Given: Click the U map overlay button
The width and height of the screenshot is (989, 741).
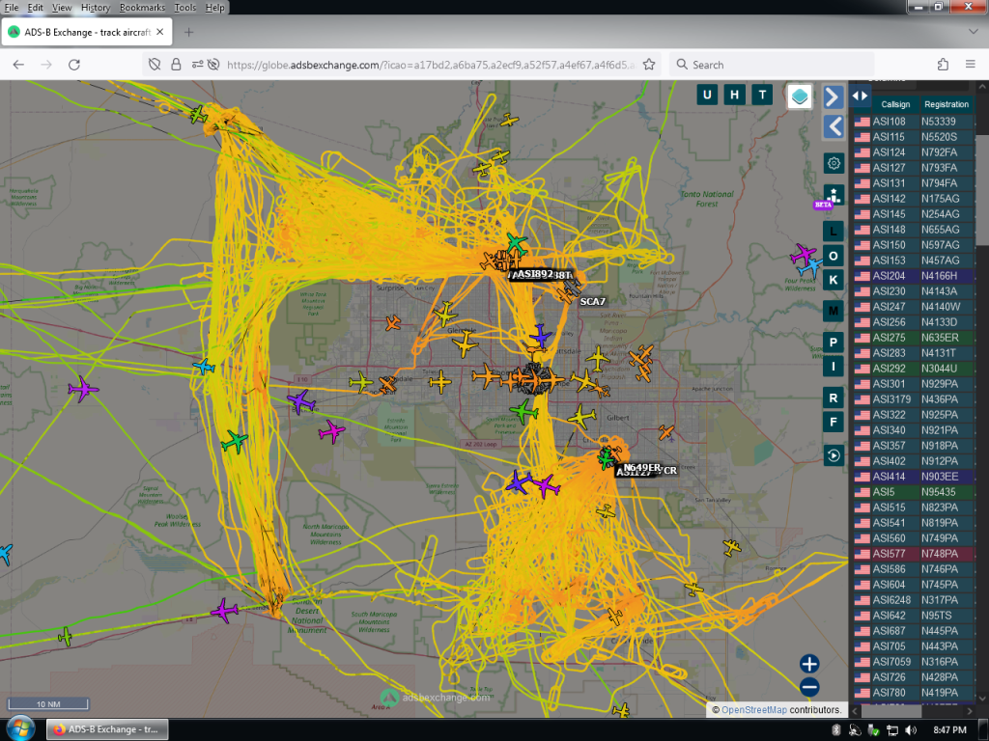Looking at the screenshot, I should click(706, 96).
